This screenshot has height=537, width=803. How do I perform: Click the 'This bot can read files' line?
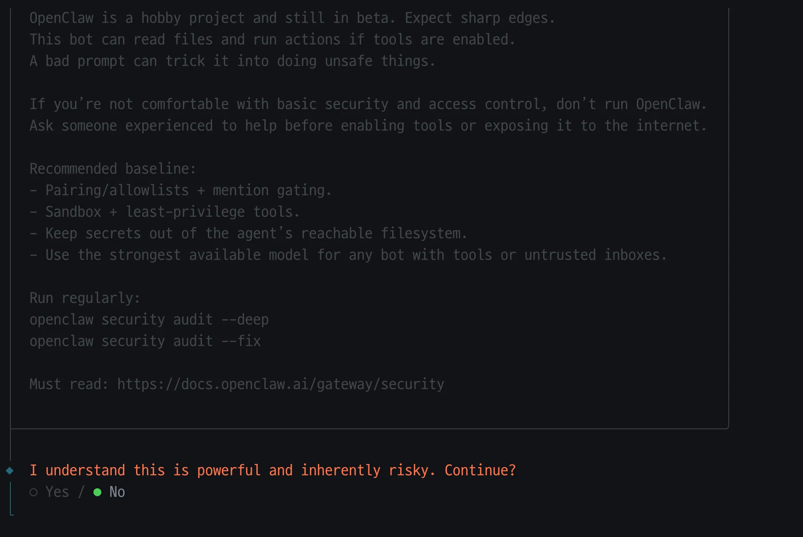[272, 39]
